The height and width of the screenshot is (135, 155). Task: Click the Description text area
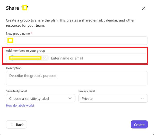point(77,78)
